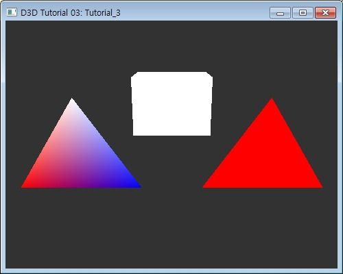This screenshot has width=343, height=274.
Task: Click the application icon in title bar
Action: 12,12
